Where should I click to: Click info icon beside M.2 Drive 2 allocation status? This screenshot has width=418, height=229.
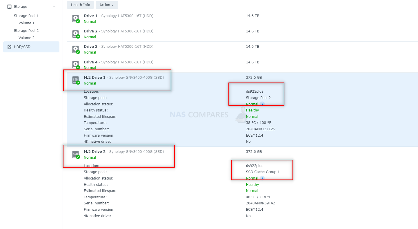pos(262,178)
